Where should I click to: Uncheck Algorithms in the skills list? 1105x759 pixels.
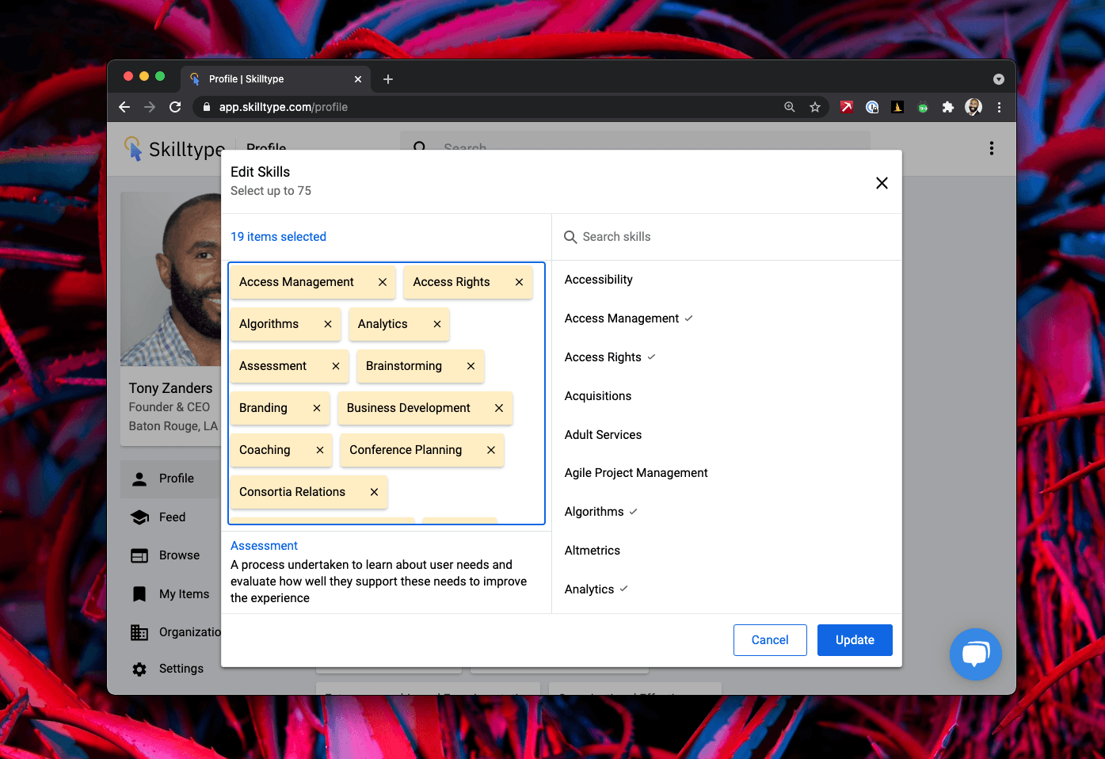[594, 512]
